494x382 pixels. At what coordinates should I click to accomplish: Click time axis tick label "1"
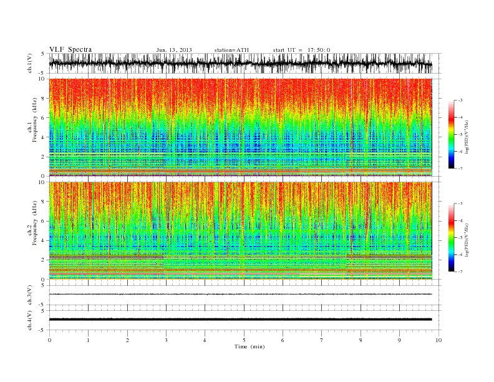click(x=88, y=340)
